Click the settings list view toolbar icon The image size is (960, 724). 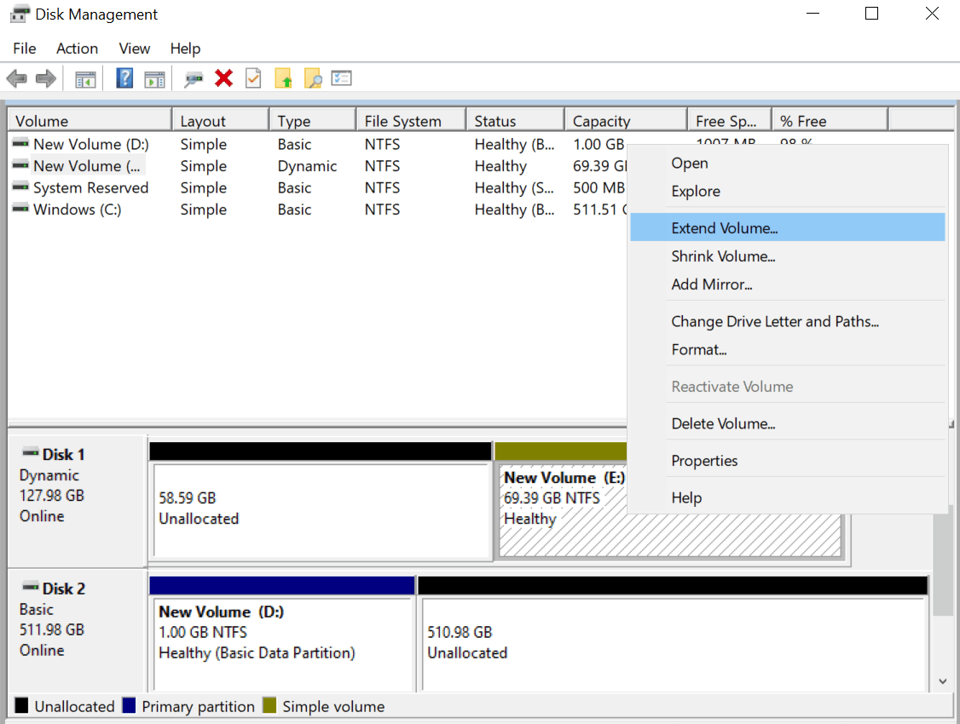point(341,78)
